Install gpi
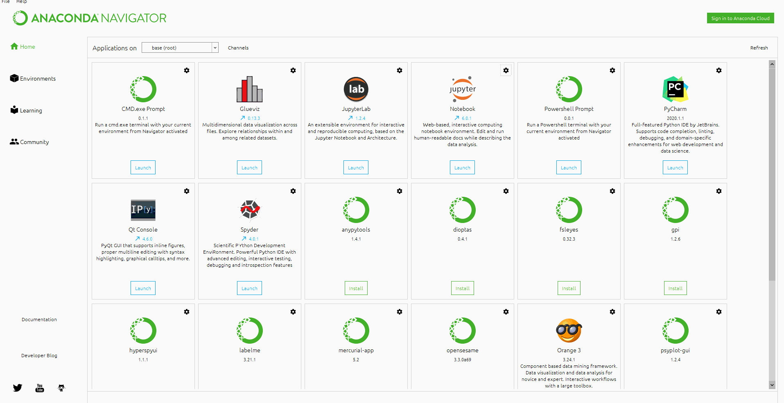This screenshot has width=784, height=403. tap(676, 288)
